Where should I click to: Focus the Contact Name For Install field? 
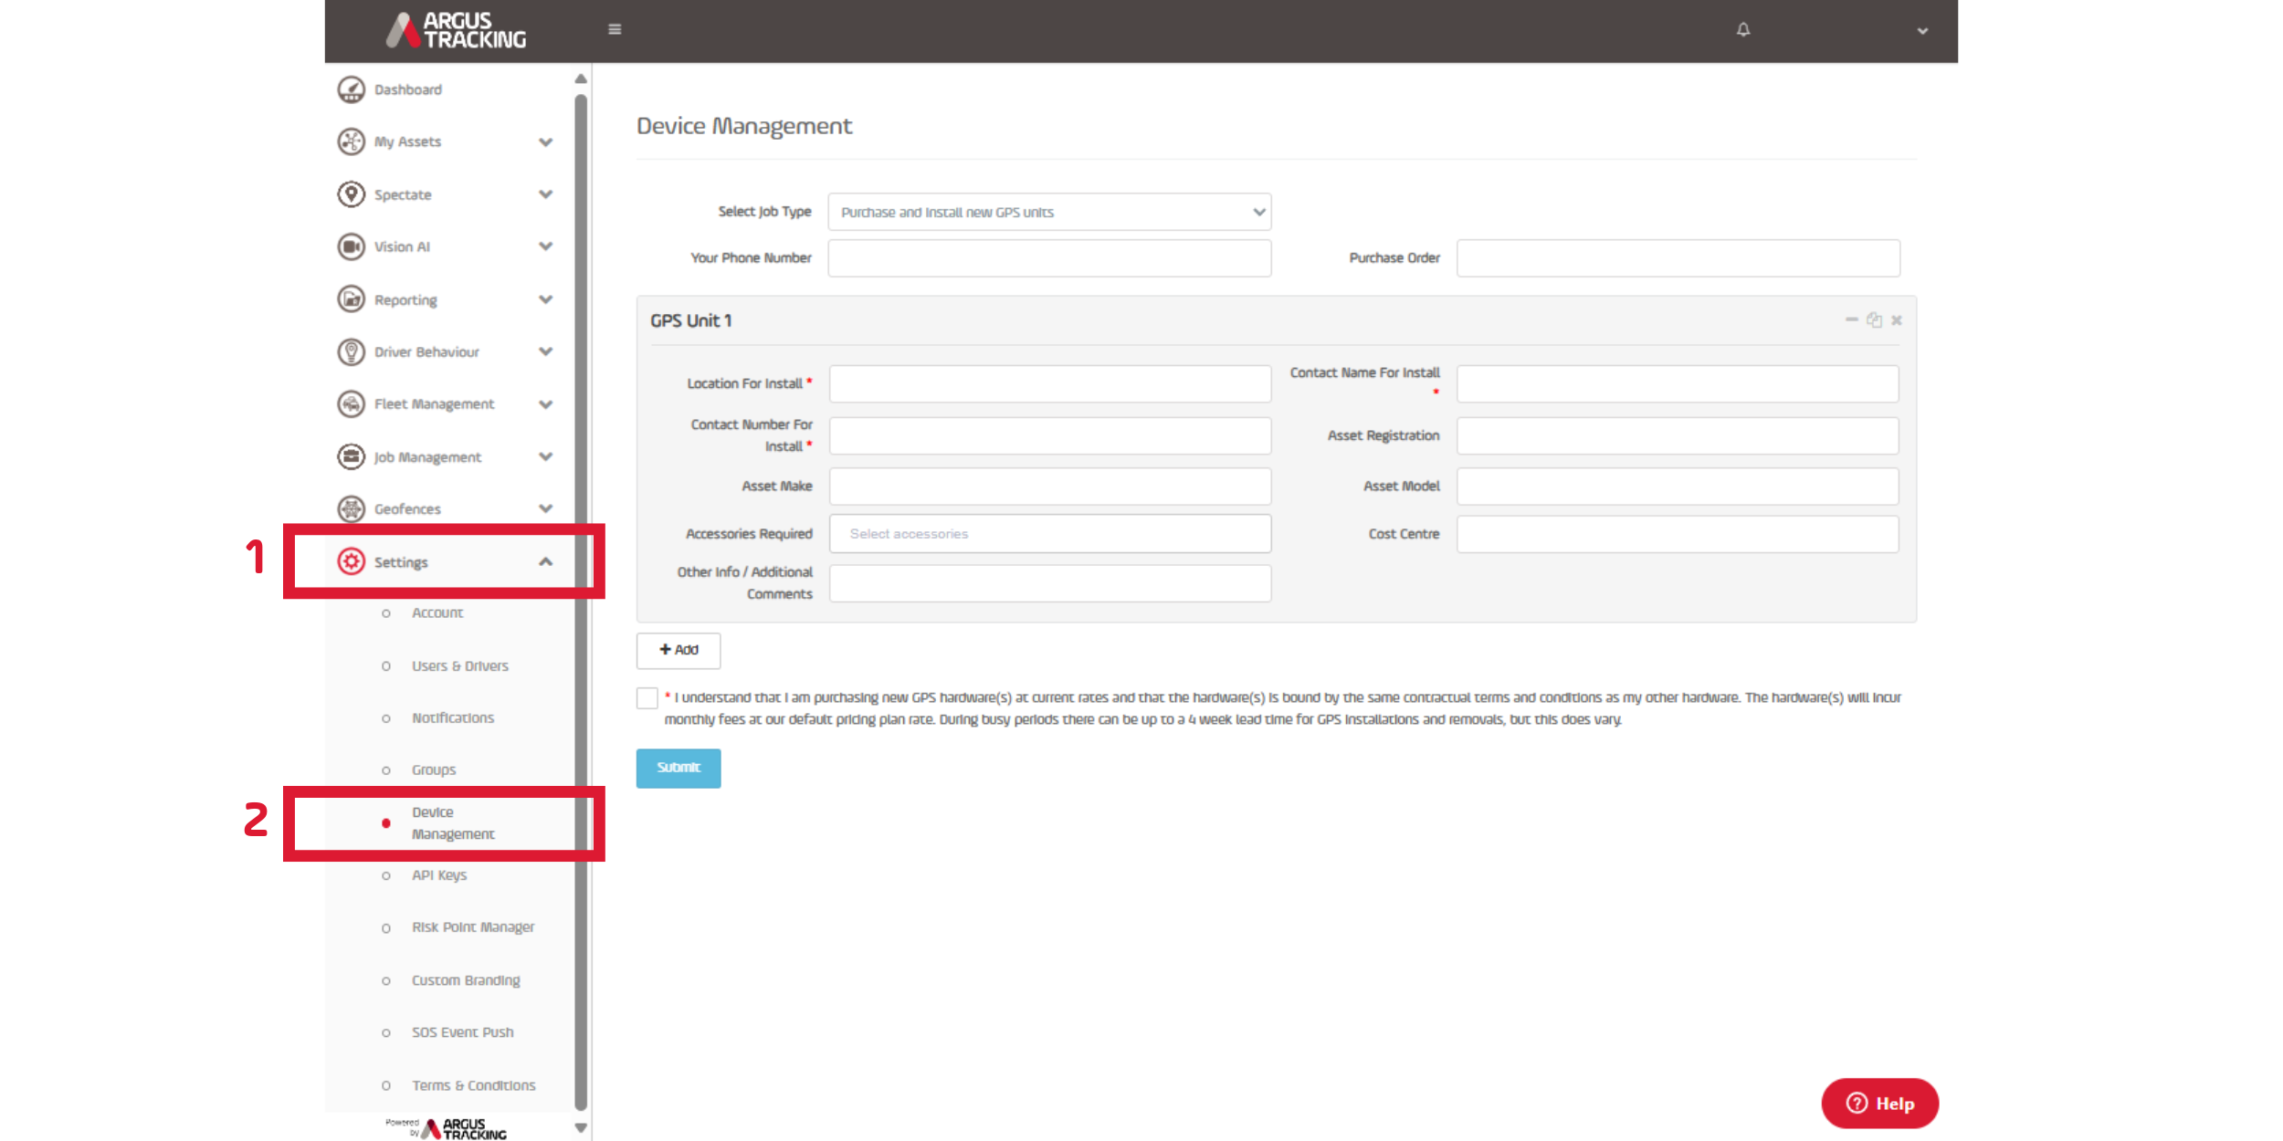[1678, 383]
